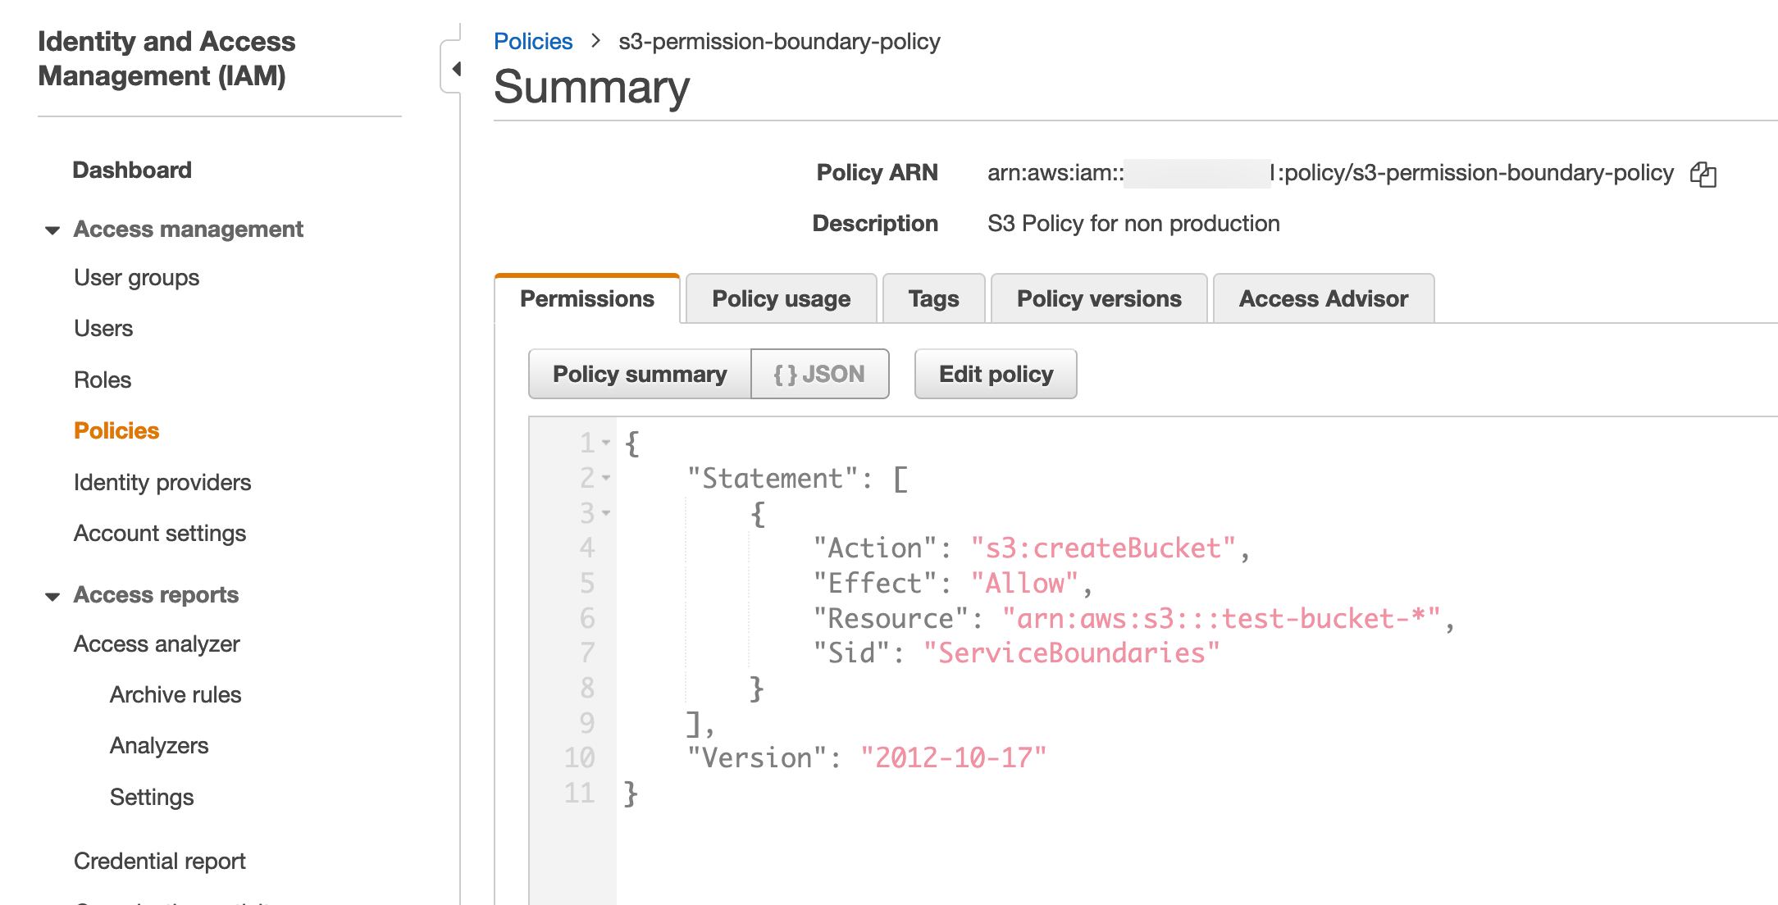The height and width of the screenshot is (905, 1778).
Task: Collapse the Access management section
Action: tap(52, 230)
